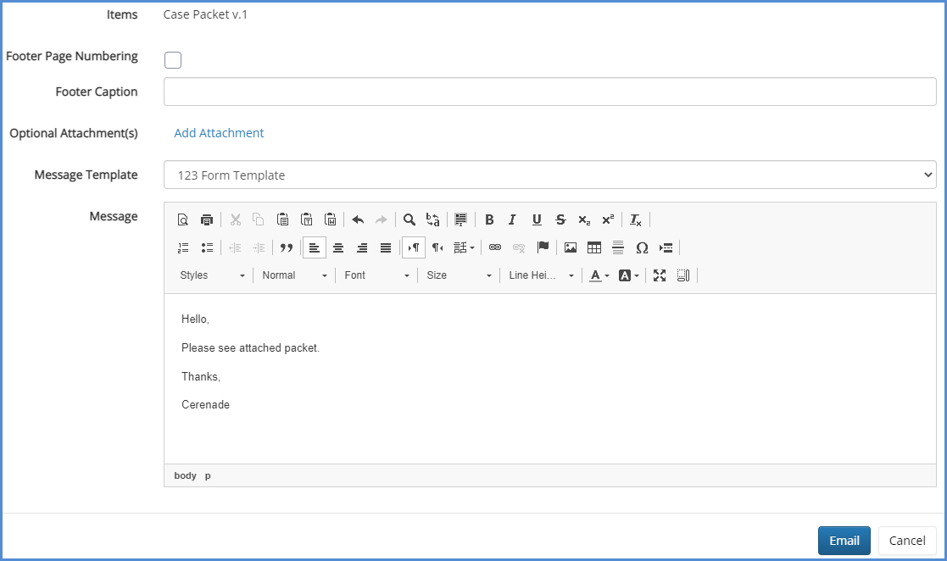Toggle bold formatting in message editor
This screenshot has height=561, width=947.
point(489,220)
